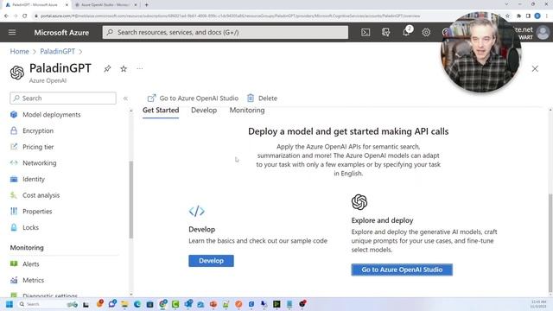
Task: Open Microsoft Edge from the taskbar
Action: [137, 304]
